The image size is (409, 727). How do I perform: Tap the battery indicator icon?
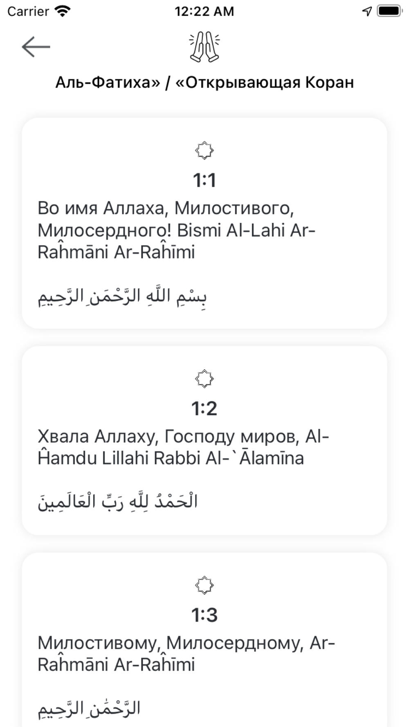coord(390,11)
